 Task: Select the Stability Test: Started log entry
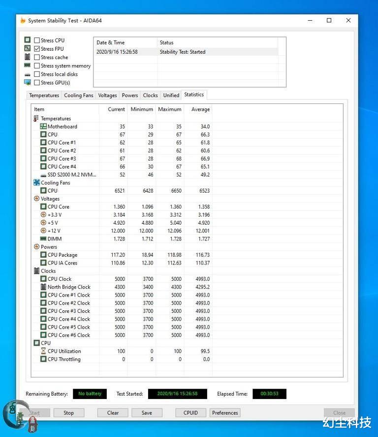[186, 52]
